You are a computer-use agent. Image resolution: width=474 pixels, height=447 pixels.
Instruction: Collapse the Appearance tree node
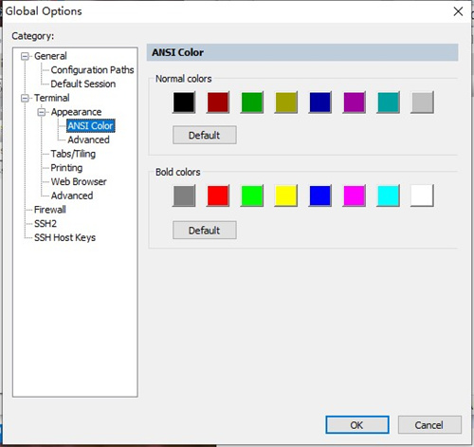(x=42, y=112)
